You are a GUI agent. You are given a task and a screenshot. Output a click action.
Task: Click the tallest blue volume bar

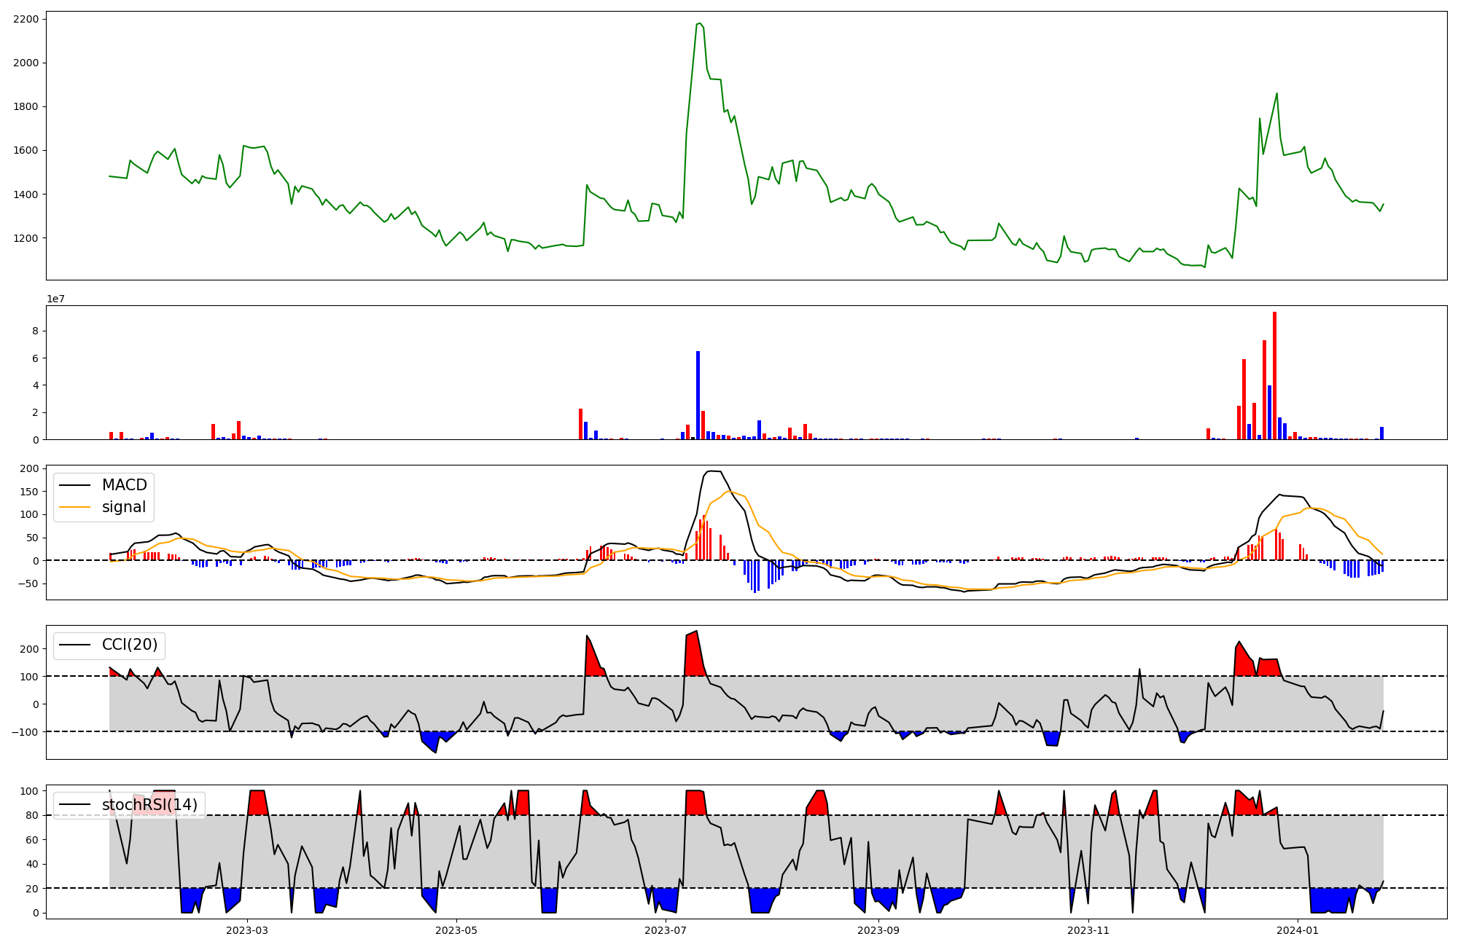[x=698, y=395]
